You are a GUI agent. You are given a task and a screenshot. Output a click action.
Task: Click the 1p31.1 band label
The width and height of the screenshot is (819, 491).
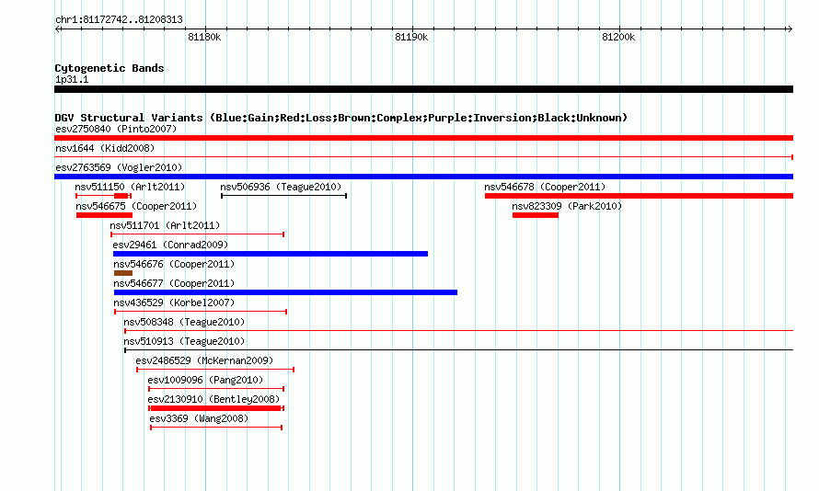(72, 79)
